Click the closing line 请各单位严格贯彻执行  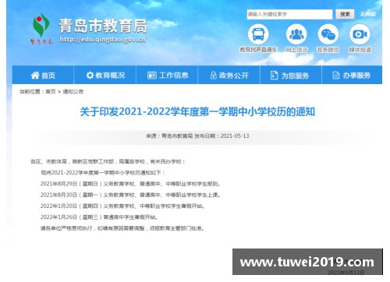tap(122, 228)
